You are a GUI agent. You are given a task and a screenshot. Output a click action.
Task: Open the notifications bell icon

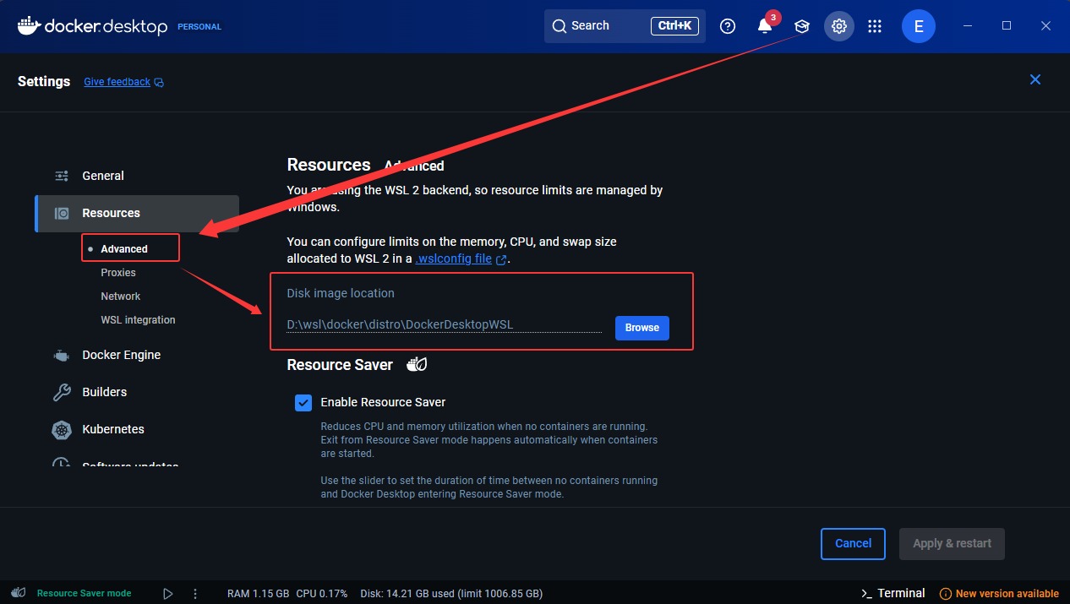[764, 26]
